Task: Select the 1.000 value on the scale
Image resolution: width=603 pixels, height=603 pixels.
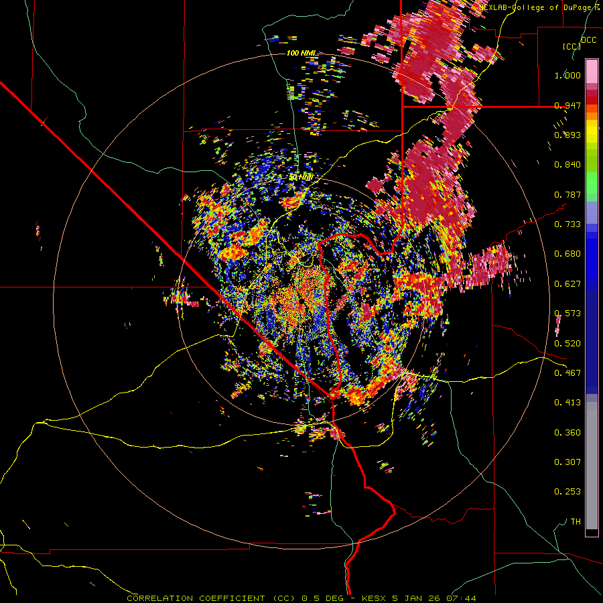Action: point(567,75)
